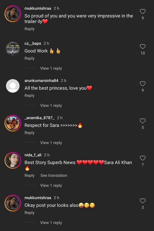Open nida_f_ali's profile picture
This screenshot has height=231, width=154.
[13, 160]
